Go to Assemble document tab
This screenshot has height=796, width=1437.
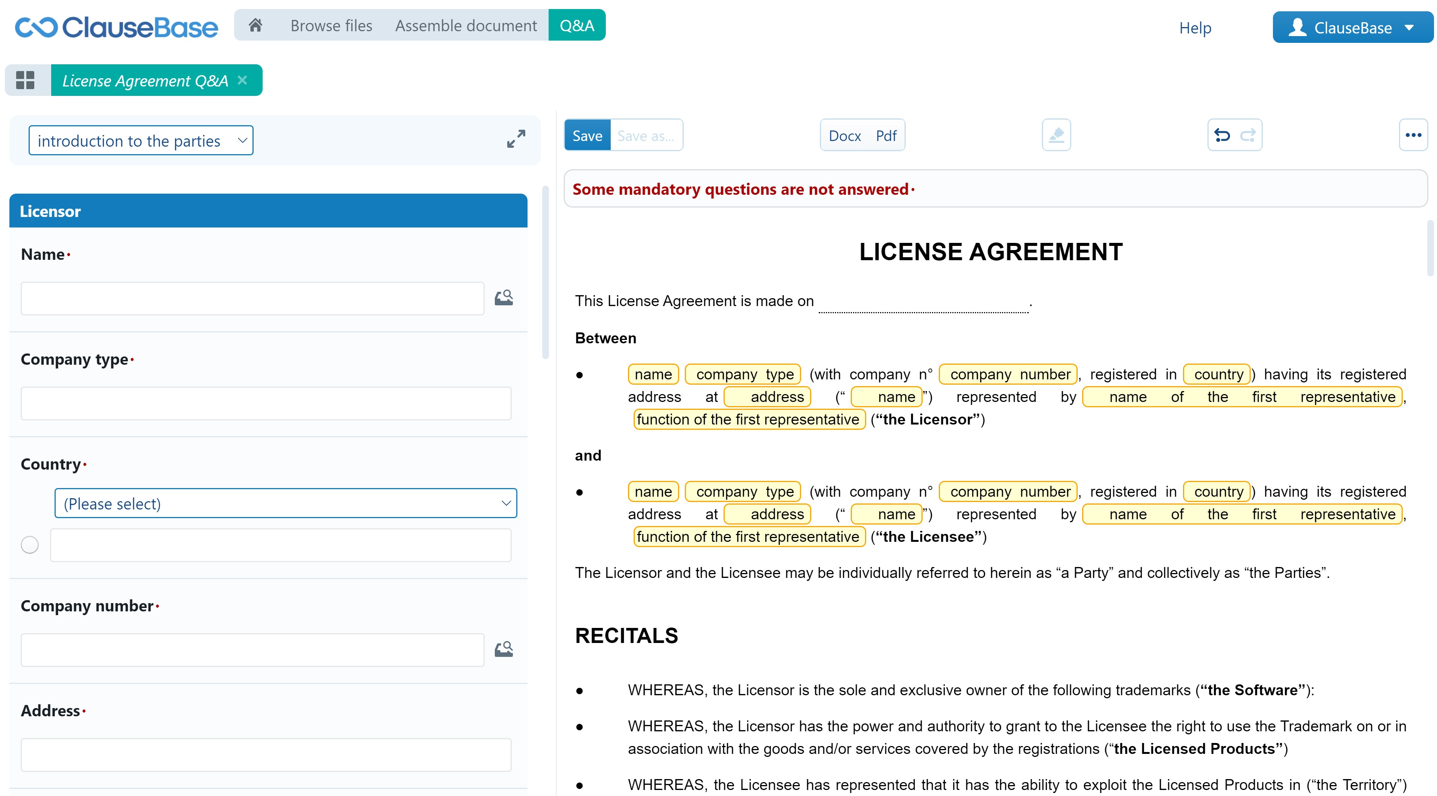click(x=466, y=26)
